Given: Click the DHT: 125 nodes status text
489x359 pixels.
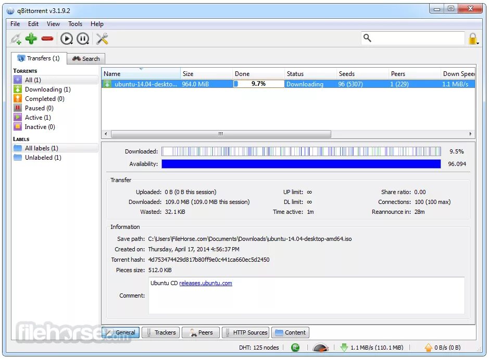Looking at the screenshot, I should tap(259, 348).
